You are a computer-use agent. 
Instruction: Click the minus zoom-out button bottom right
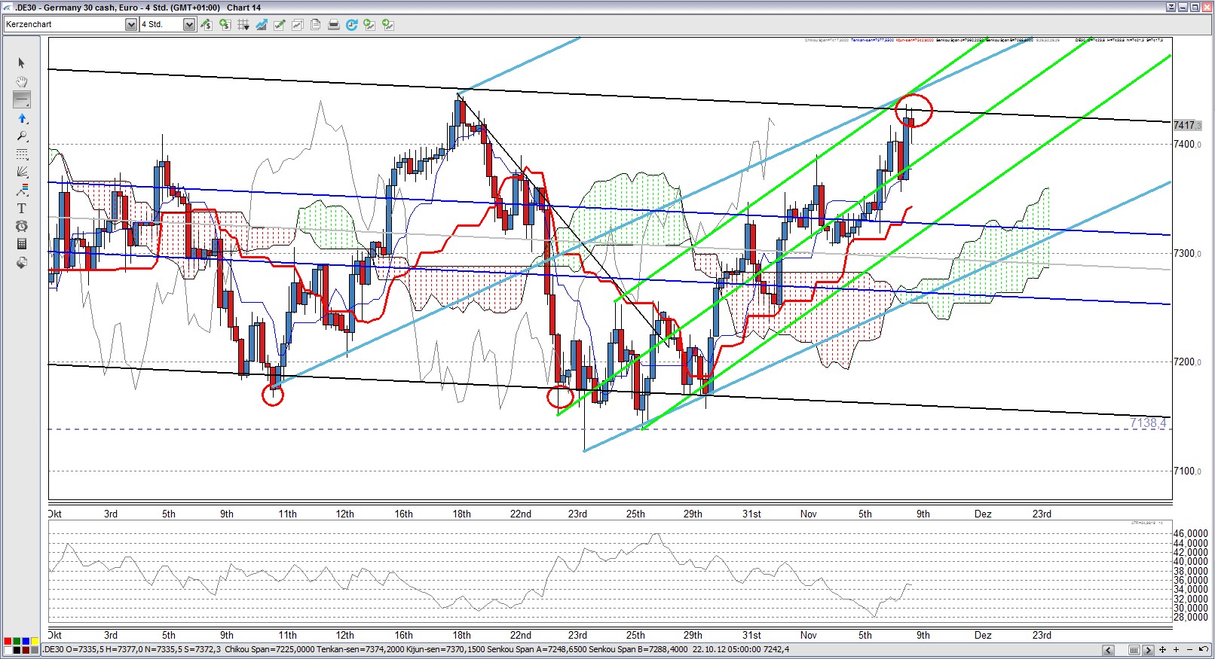coord(1190,650)
